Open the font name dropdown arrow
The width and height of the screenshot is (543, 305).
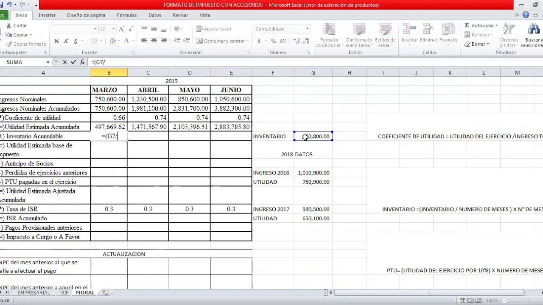(95, 29)
